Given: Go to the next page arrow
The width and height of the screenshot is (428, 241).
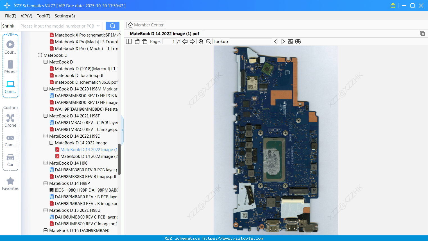Looking at the screenshot, I should pyautogui.click(x=192, y=41).
